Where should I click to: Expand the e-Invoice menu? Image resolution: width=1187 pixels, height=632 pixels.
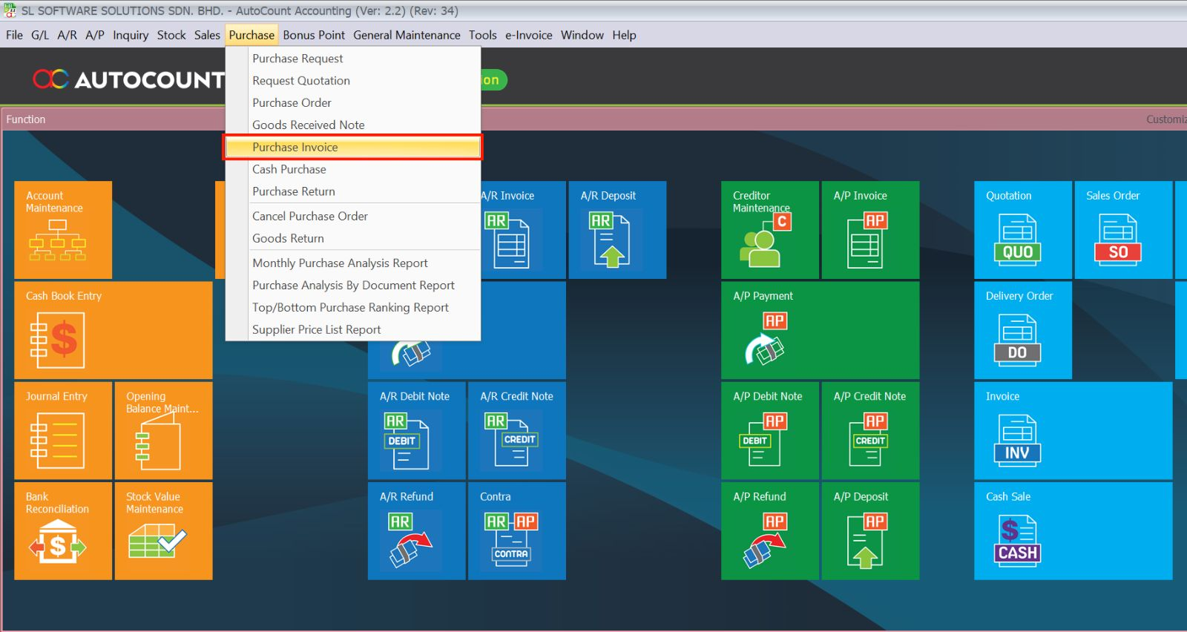[x=528, y=35]
